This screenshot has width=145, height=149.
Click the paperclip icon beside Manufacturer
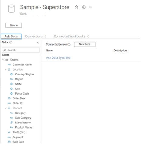12,123
